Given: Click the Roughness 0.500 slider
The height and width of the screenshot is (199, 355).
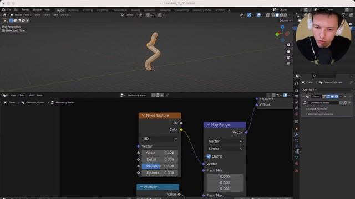Looking at the screenshot, I should pos(160,166).
